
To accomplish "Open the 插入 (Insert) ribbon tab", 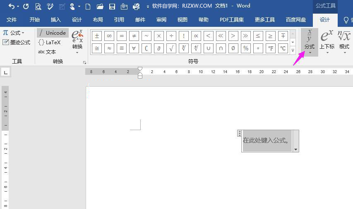I will point(55,19).
